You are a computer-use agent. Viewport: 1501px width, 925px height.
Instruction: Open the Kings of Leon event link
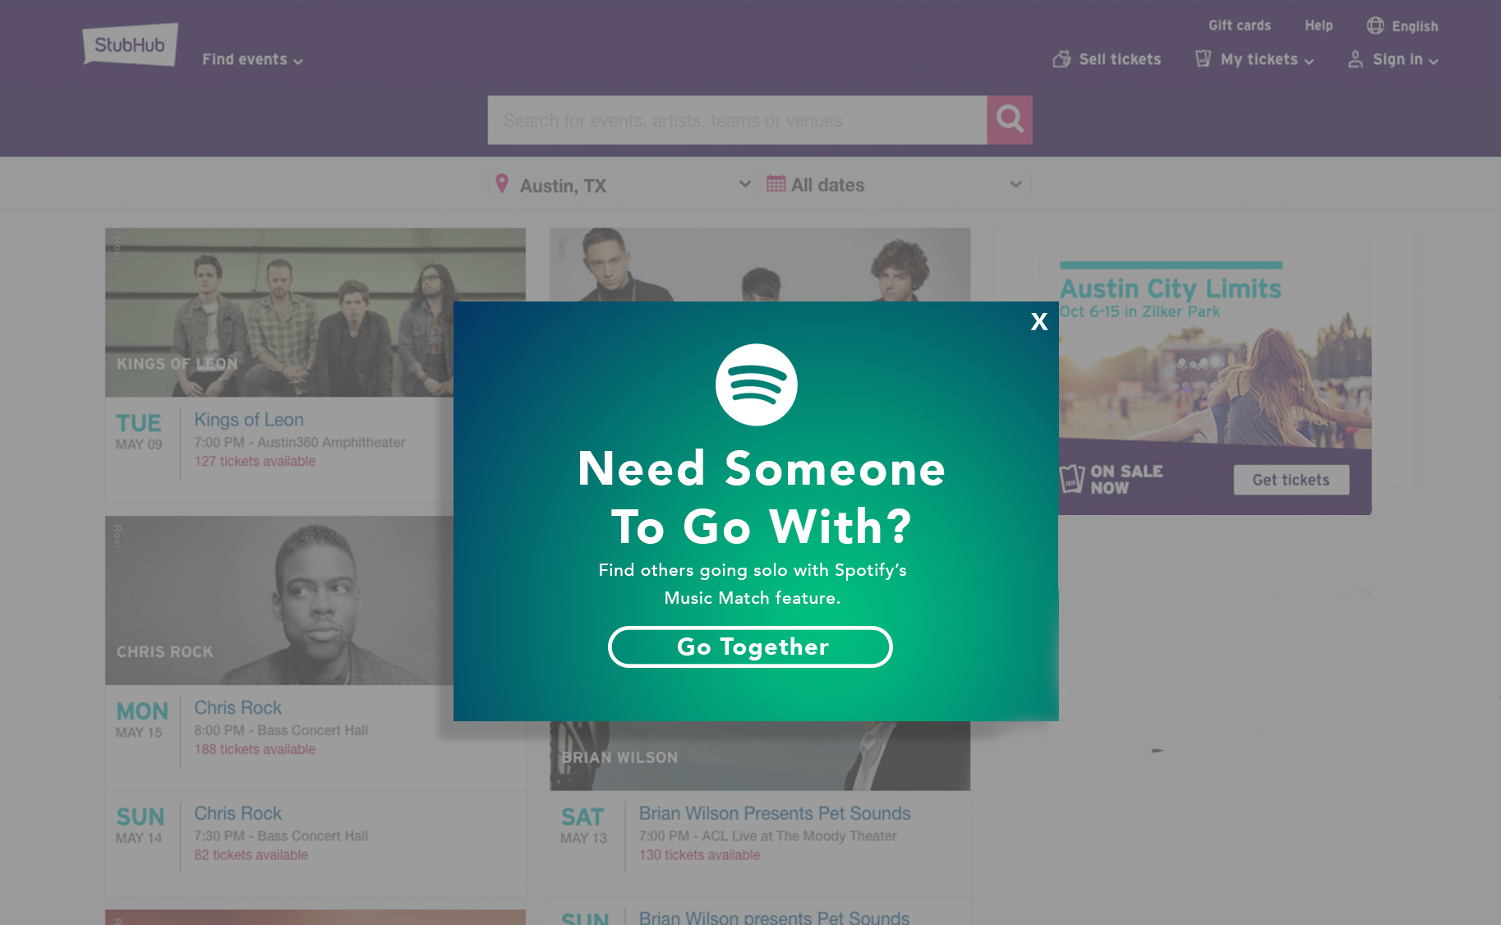249,420
